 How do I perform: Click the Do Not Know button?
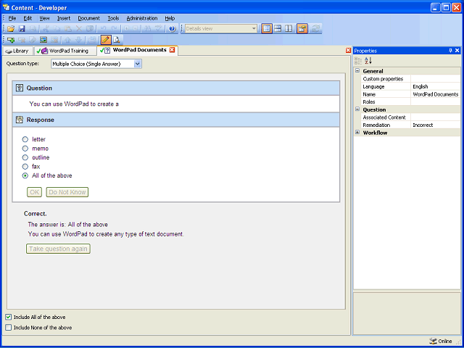pyautogui.click(x=67, y=192)
